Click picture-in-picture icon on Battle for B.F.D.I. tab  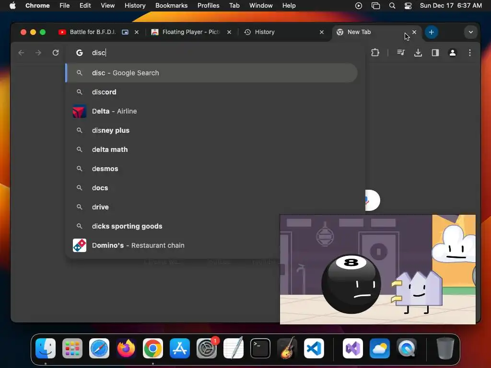click(125, 32)
